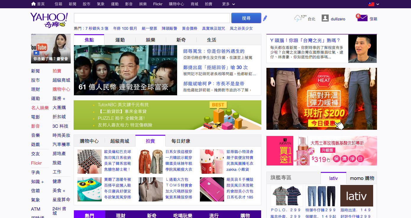This screenshot has height=218, width=411.
Task: Click the Taiwan flag region icon
Action: (371, 4)
